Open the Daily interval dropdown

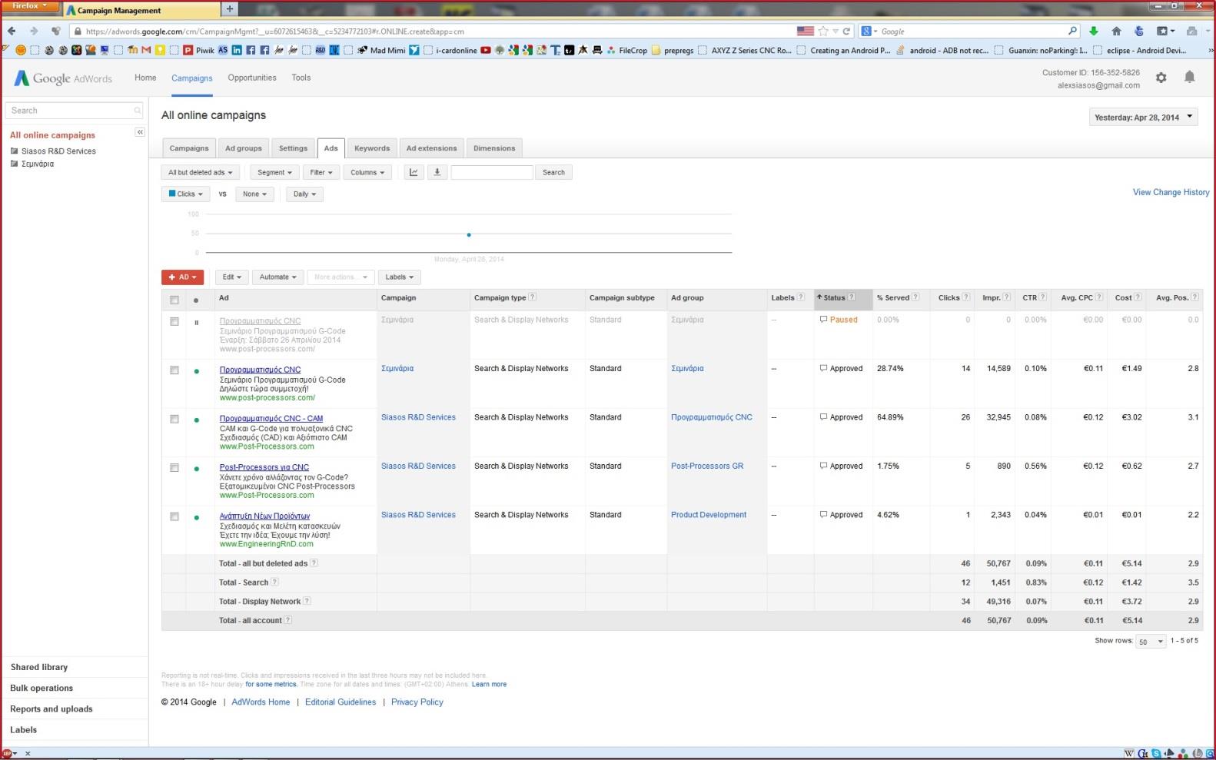pyautogui.click(x=304, y=194)
